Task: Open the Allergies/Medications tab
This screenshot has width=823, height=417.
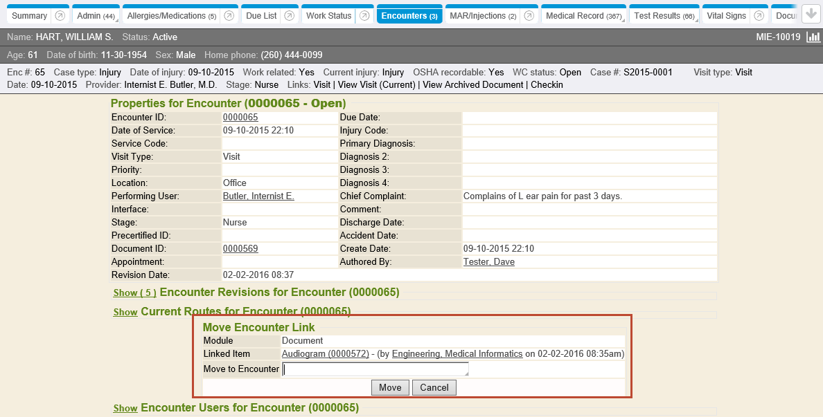Action: tap(172, 16)
